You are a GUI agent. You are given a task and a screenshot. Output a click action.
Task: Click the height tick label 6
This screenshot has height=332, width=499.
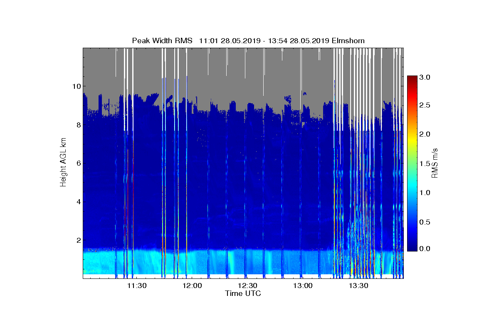78,164
